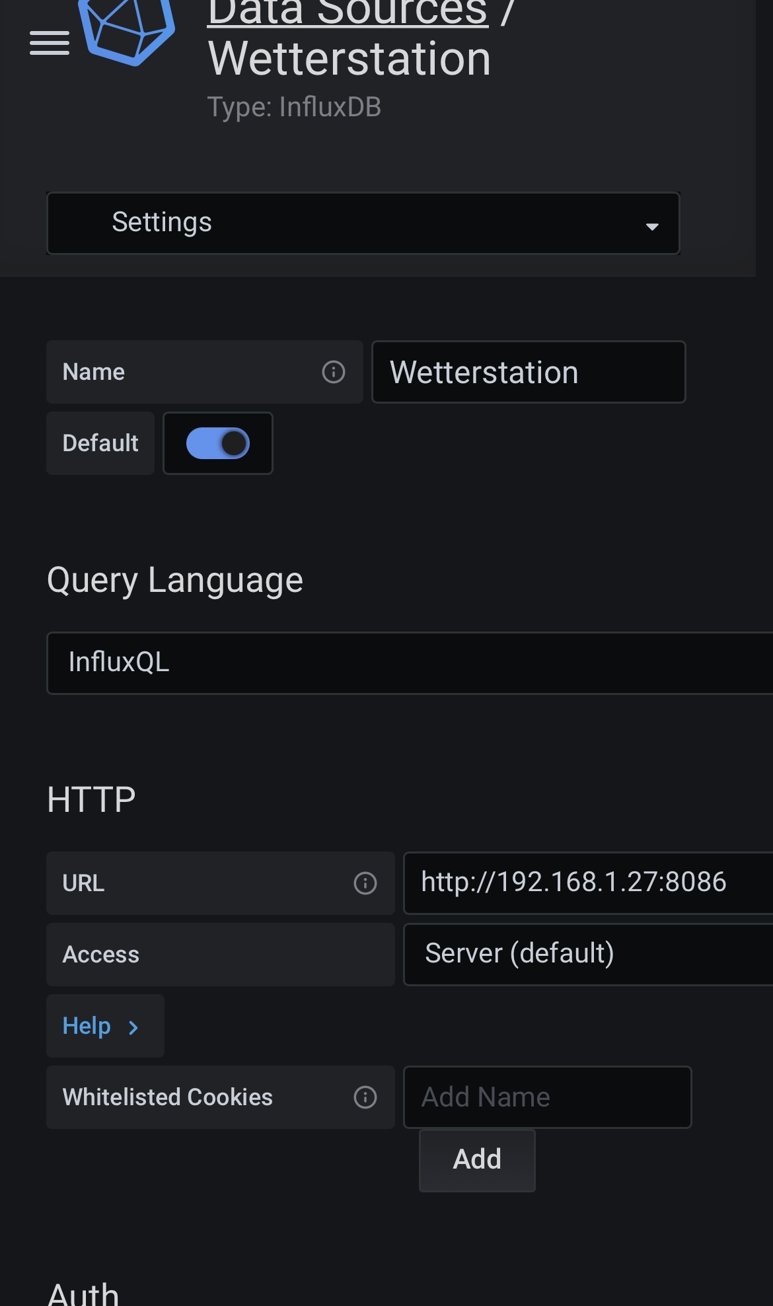Click the Whitelisted Cookies label
This screenshot has width=773, height=1306.
tap(168, 1097)
